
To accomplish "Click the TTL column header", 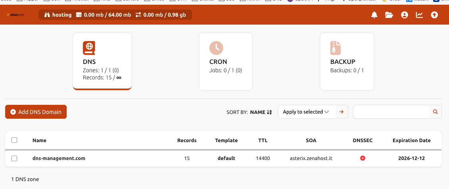I will pos(262,140).
